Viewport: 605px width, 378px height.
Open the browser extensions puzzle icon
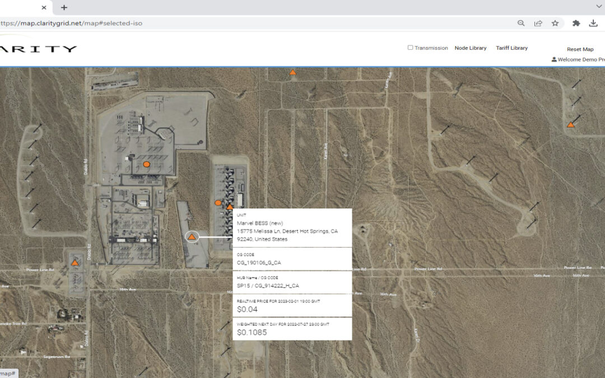coord(576,23)
